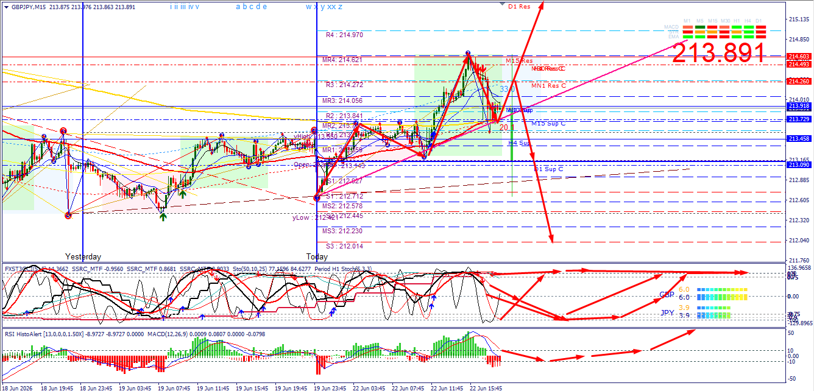Viewport: 814px width, 391px height.
Task: Click the orange 6.0 GBP strength value
Action: tap(684, 289)
